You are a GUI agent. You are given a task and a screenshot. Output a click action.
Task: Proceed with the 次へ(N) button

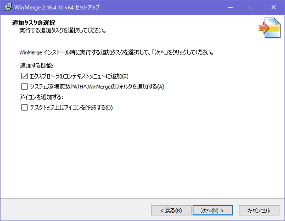[213, 210]
